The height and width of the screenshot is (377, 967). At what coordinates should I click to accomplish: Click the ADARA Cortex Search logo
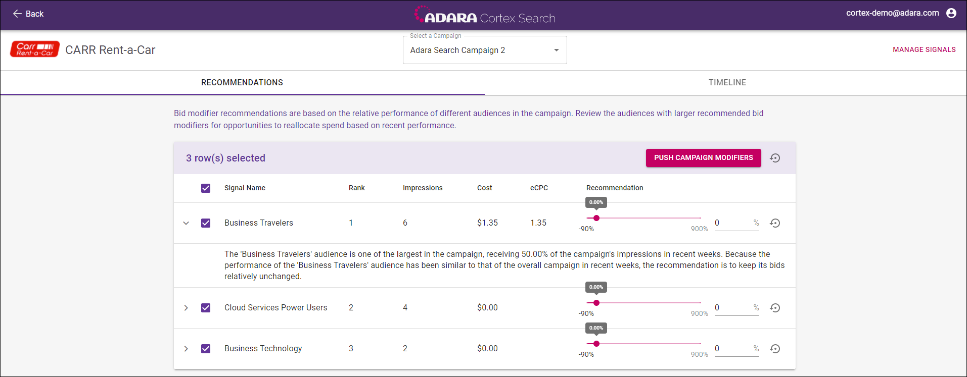(484, 15)
